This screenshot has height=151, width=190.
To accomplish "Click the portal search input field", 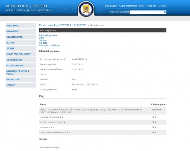I will (x=146, y=12).
